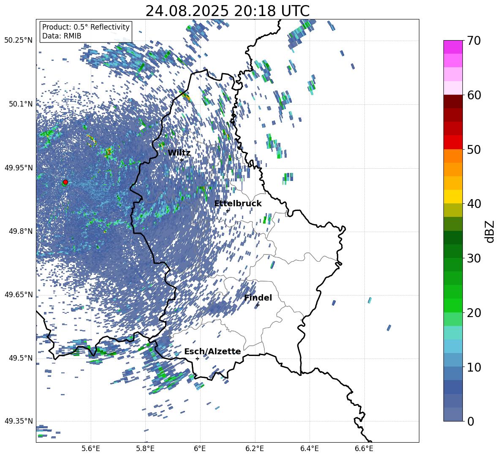Click the 49.8°N latitude label
The image size is (500, 457).
click(x=20, y=231)
